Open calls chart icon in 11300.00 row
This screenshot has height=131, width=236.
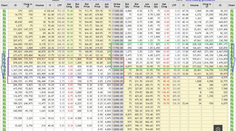[x=4, y=15]
